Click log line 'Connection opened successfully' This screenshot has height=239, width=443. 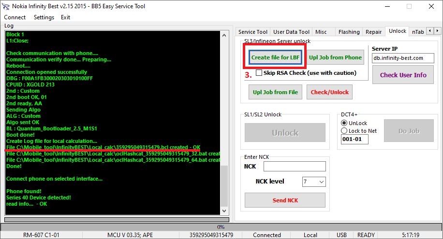coord(46,72)
